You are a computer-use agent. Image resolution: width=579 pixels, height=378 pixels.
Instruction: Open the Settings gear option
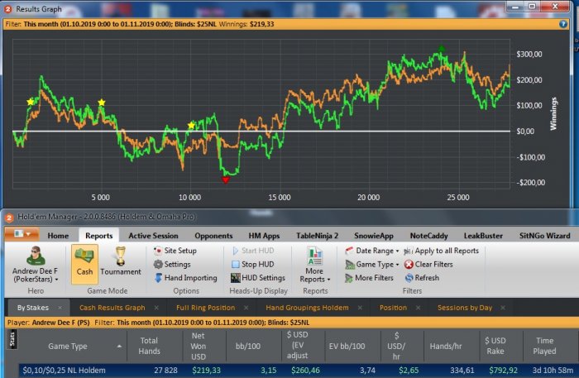tap(172, 265)
